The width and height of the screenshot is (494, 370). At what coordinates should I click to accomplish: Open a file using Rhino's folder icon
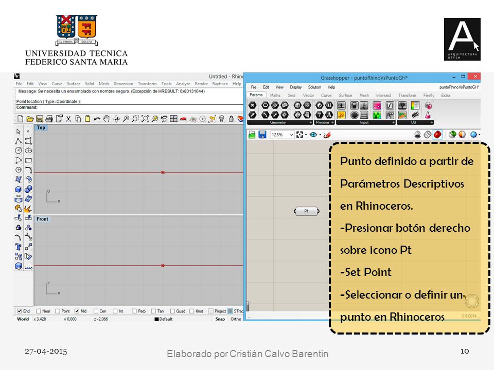coord(30,119)
